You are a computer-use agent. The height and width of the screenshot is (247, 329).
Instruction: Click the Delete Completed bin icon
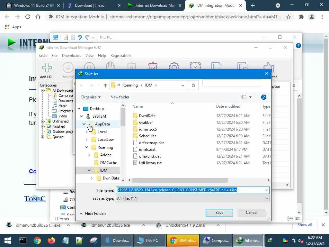coord(153,66)
